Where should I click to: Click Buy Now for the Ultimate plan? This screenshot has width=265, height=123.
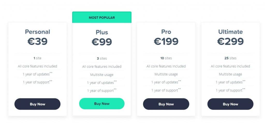(x=230, y=104)
